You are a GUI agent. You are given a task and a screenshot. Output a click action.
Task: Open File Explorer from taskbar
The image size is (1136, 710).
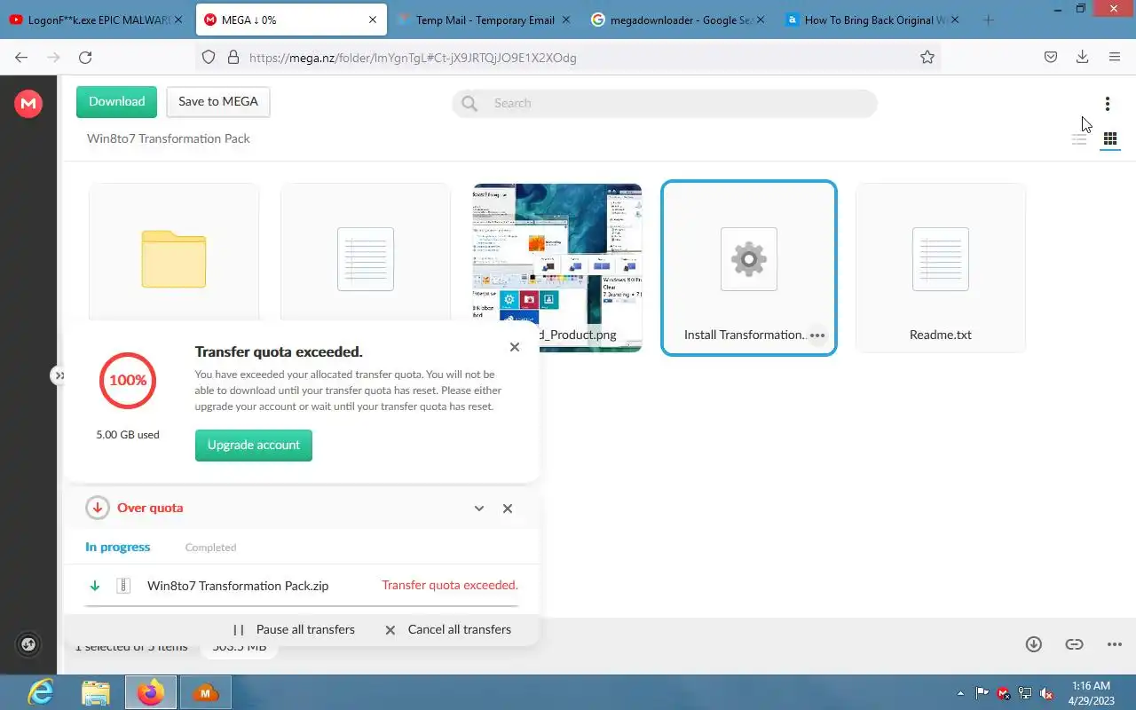tap(96, 692)
